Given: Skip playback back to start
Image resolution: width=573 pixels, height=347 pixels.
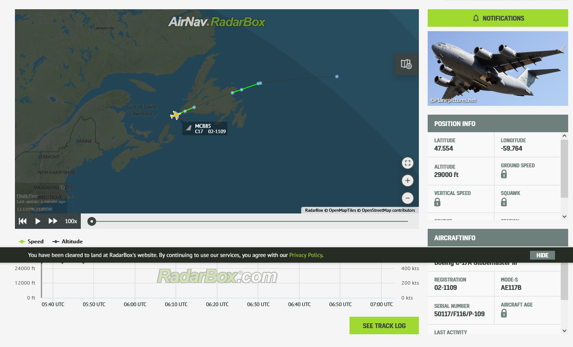Looking at the screenshot, I should click(23, 221).
